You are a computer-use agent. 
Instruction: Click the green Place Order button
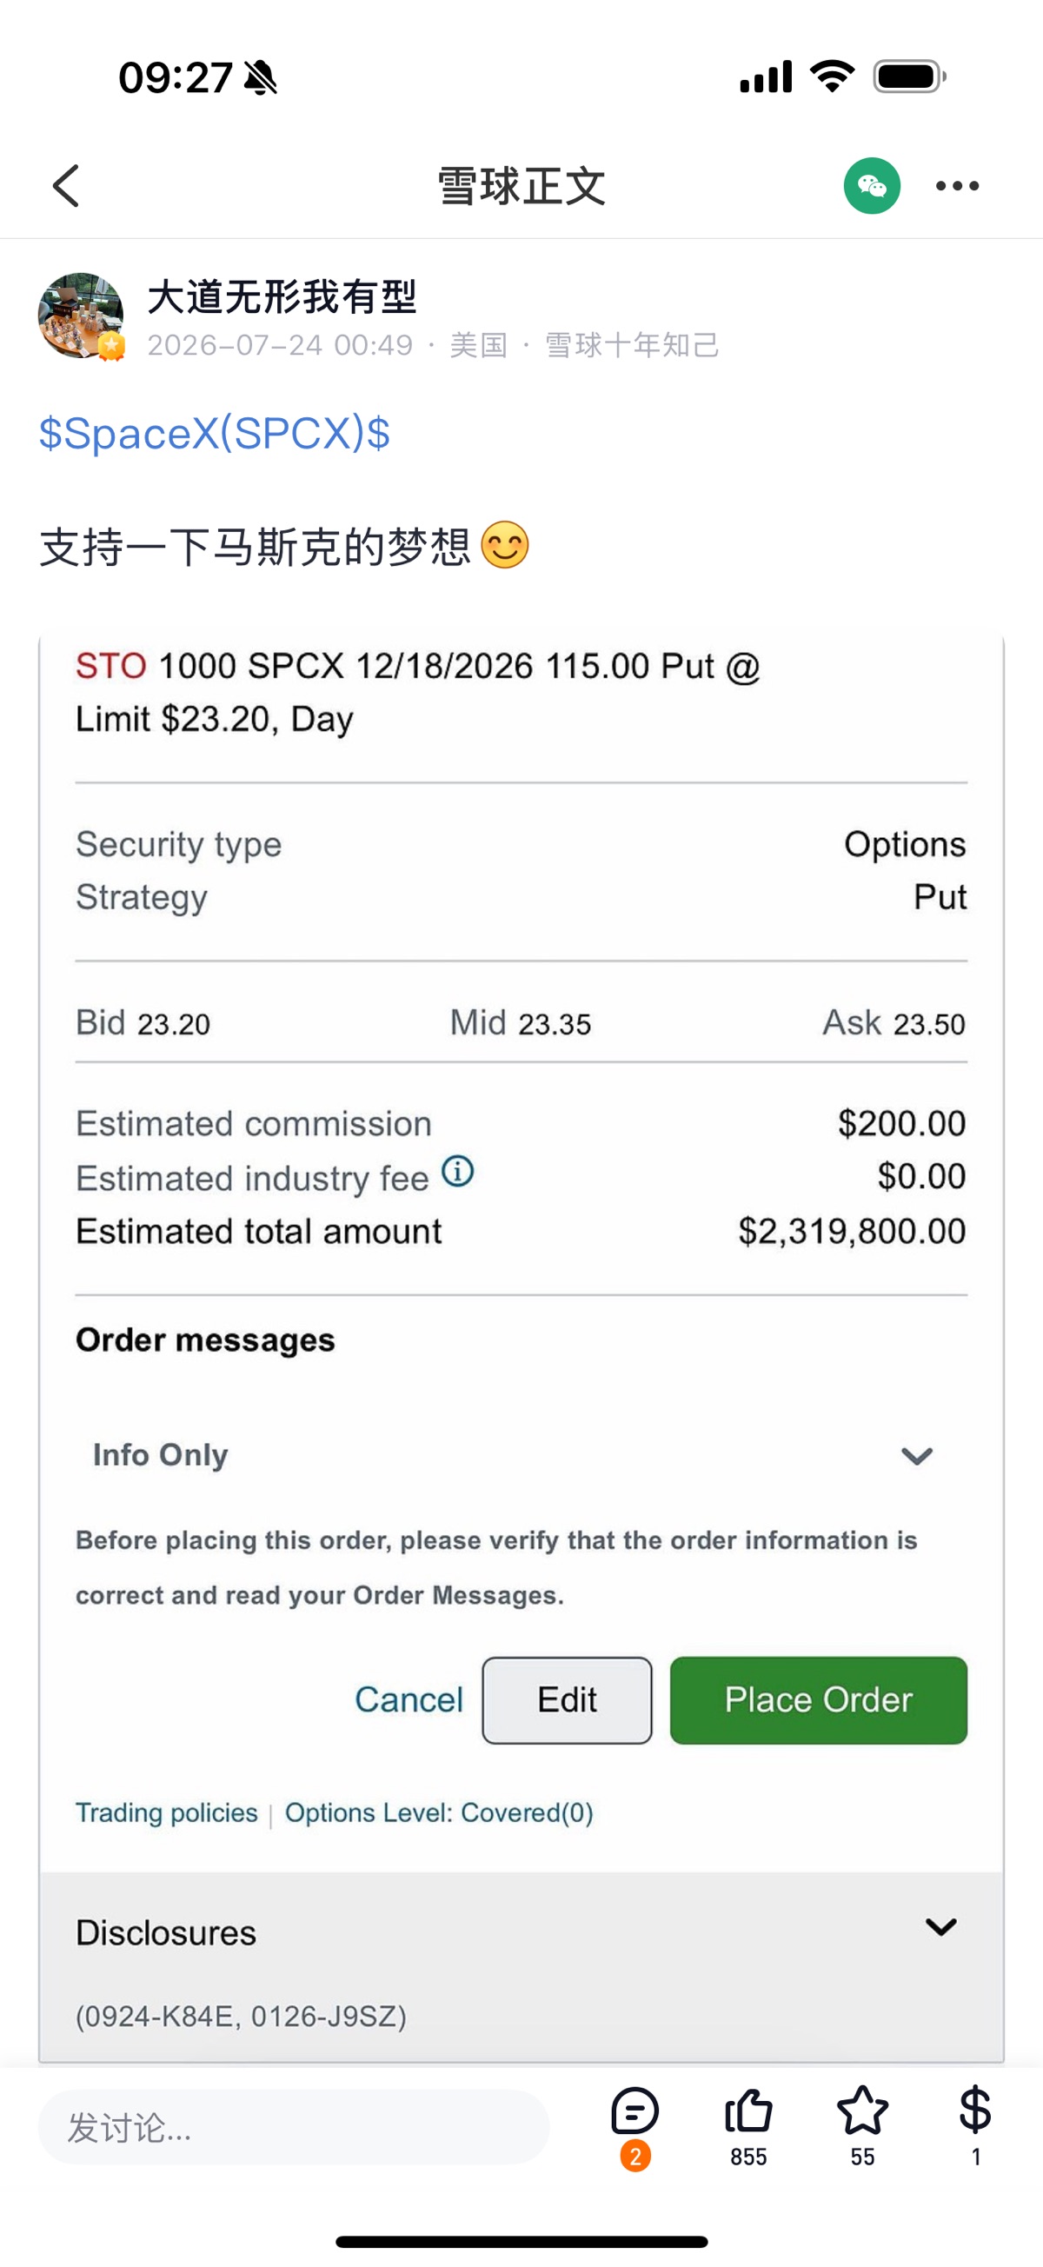[819, 1700]
